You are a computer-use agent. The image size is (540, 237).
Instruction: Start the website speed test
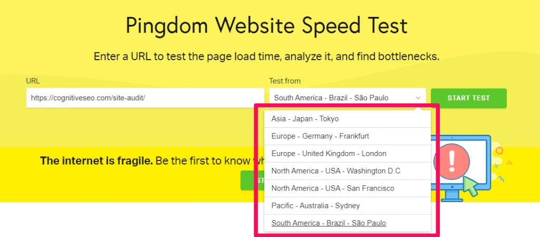click(468, 98)
